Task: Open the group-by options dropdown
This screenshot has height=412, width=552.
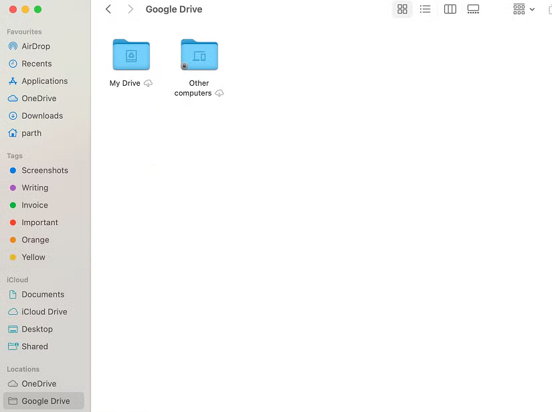Action: (523, 9)
